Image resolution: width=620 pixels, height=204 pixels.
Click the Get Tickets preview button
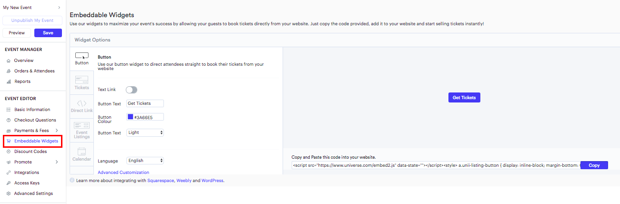(x=464, y=97)
